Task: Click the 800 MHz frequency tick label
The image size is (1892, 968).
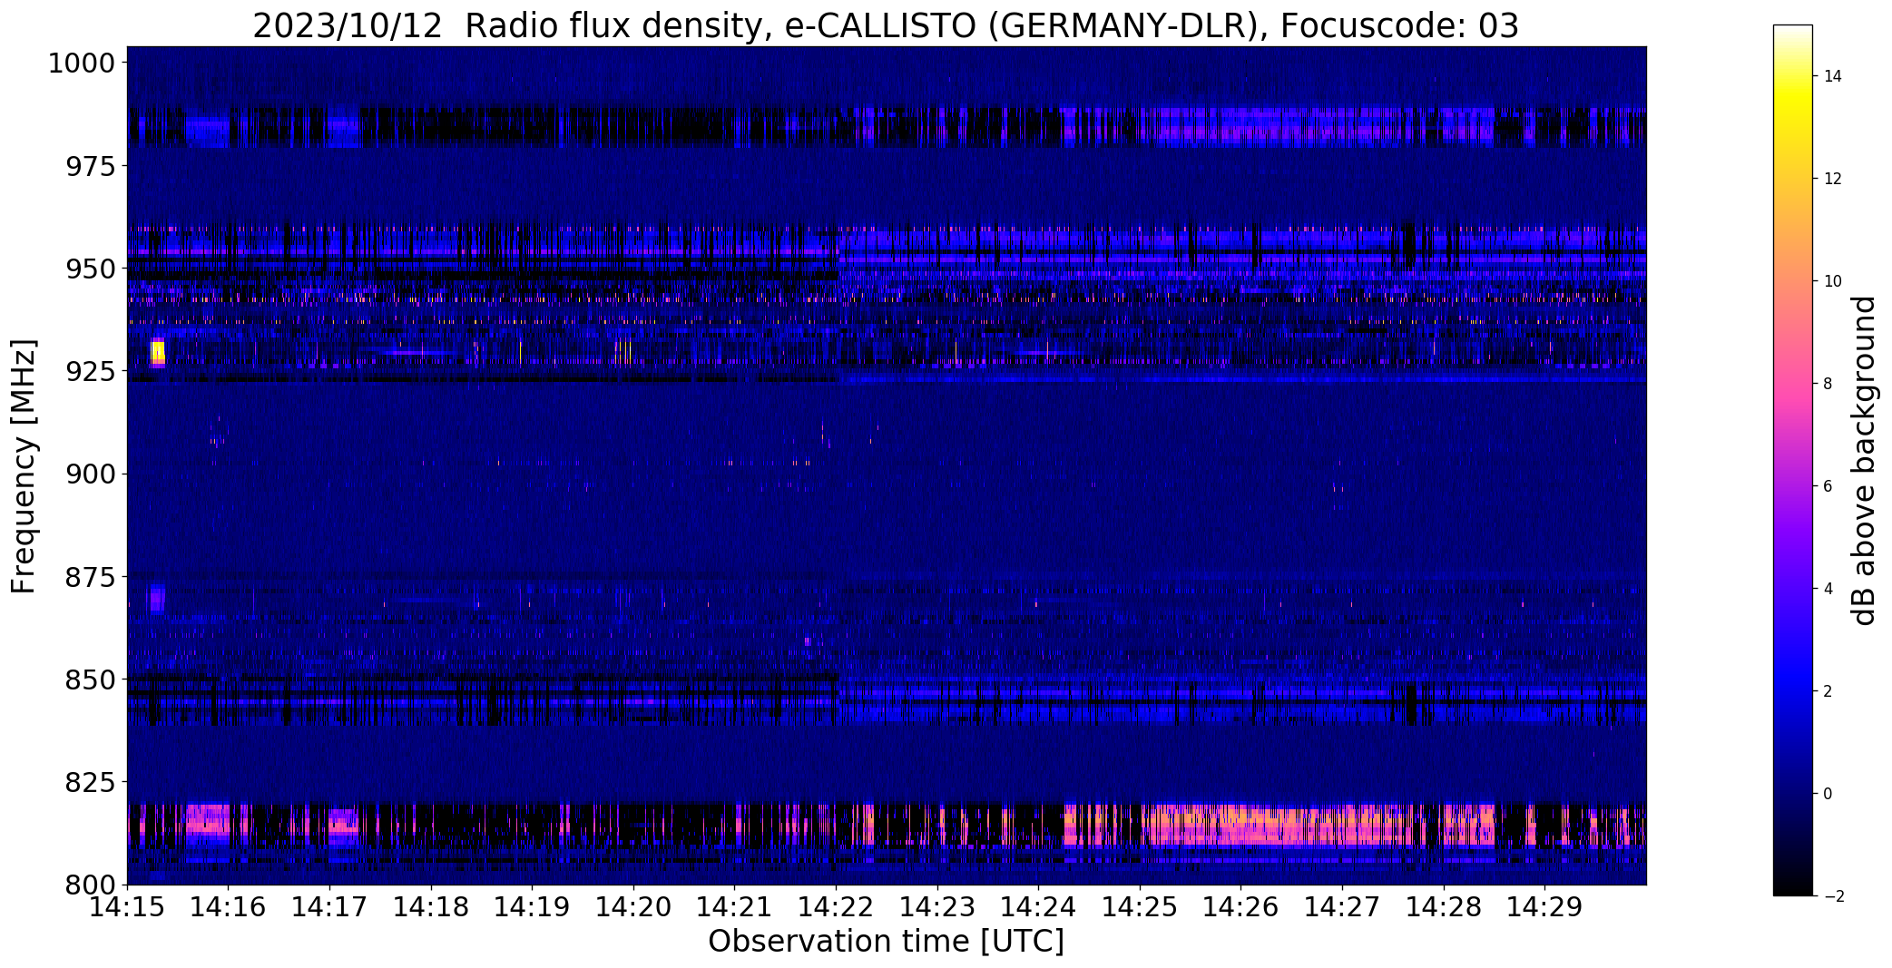Action: point(91,885)
